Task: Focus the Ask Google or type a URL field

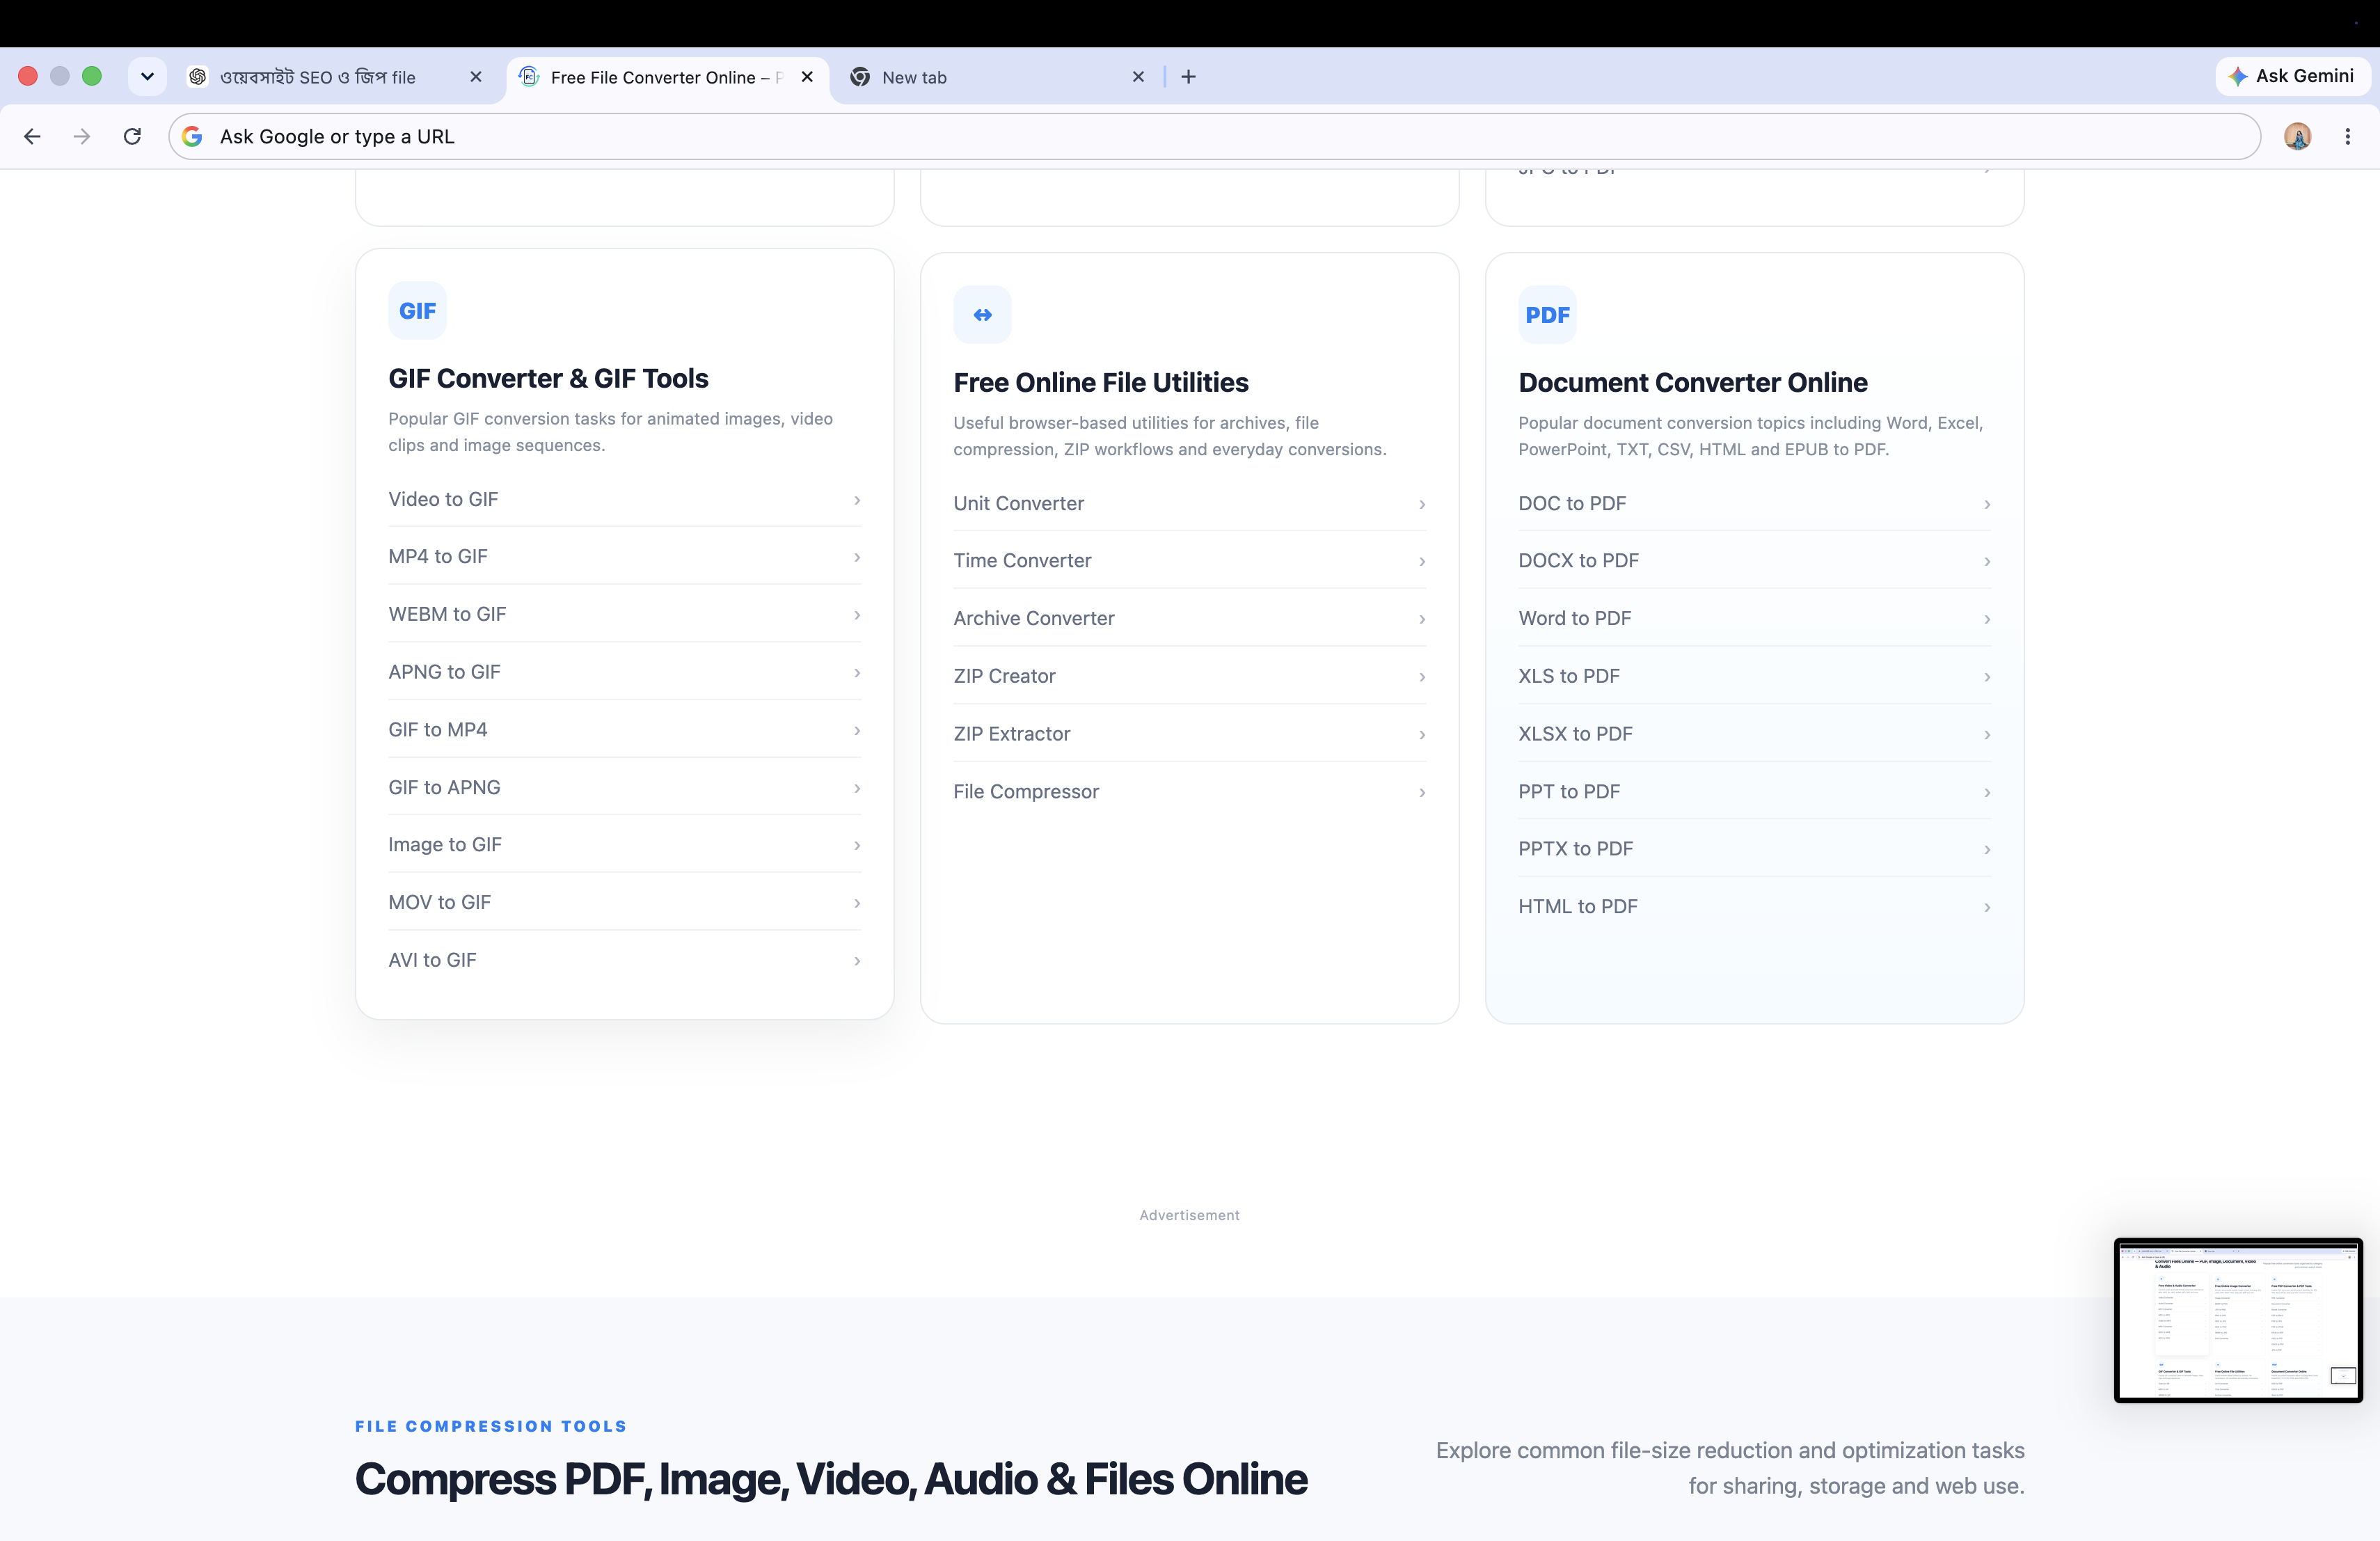Action: [x=1214, y=136]
